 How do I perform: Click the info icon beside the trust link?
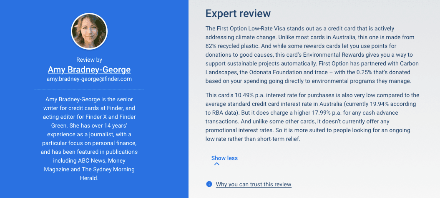tap(209, 184)
